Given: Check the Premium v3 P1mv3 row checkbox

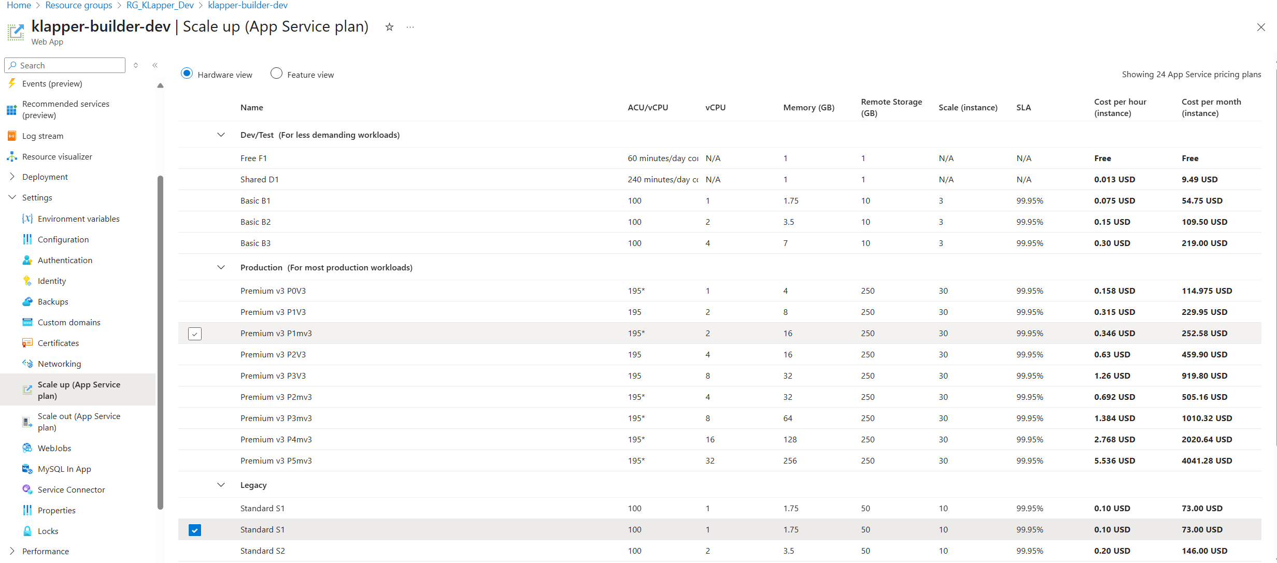Looking at the screenshot, I should click(195, 334).
